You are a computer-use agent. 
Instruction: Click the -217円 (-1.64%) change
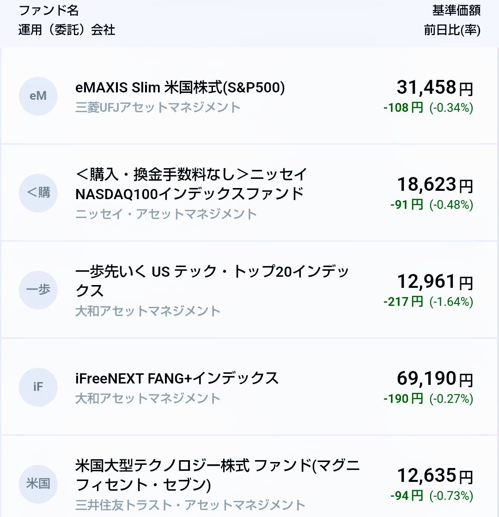tap(428, 302)
